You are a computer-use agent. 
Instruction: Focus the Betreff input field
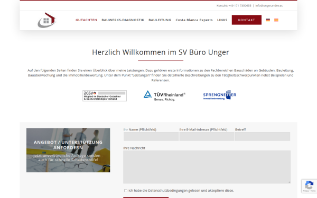click(263, 136)
